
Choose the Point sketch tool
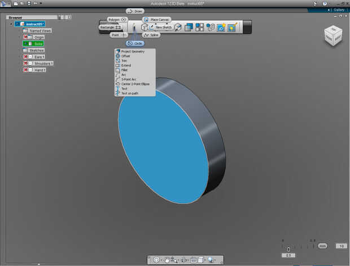point(119,35)
